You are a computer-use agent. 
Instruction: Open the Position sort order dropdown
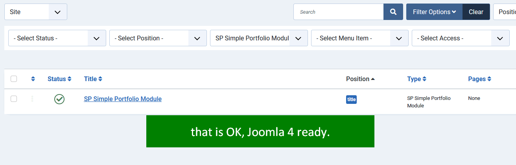coord(505,12)
